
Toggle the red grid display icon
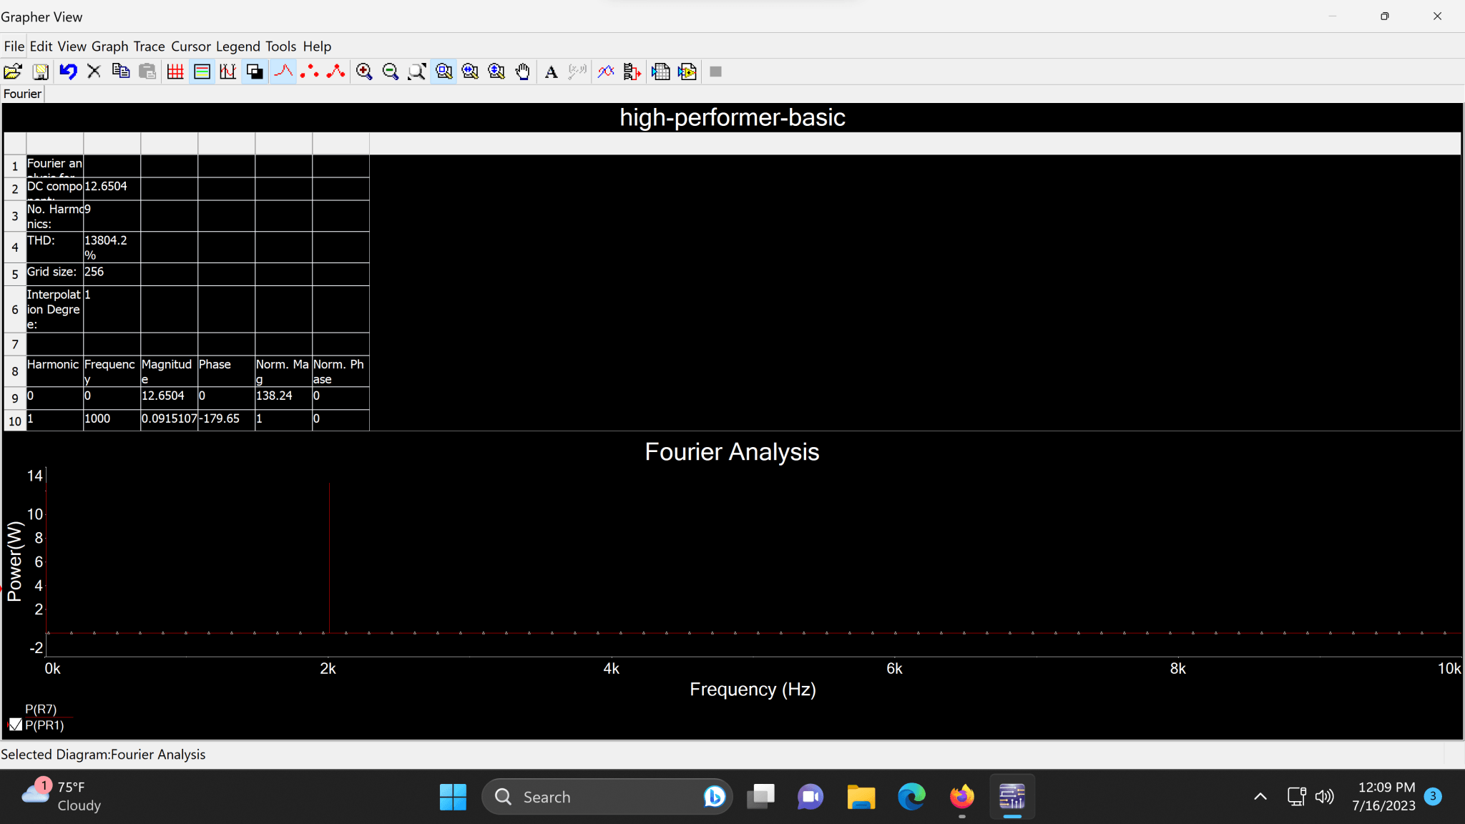175,72
